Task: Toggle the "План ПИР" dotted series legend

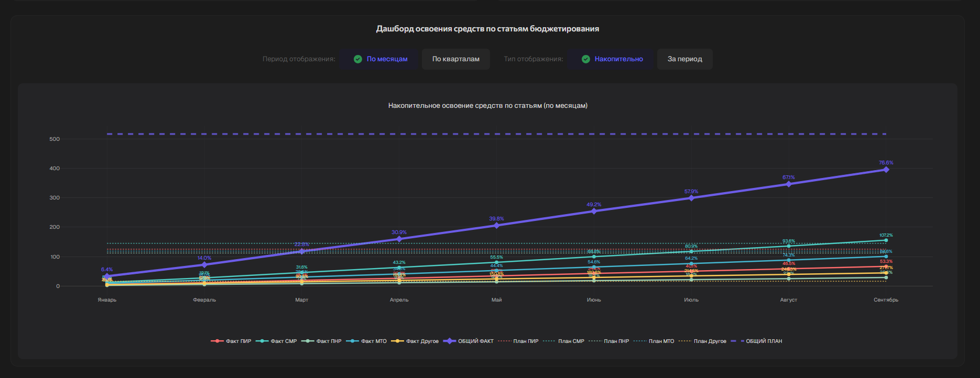Action: [518, 341]
